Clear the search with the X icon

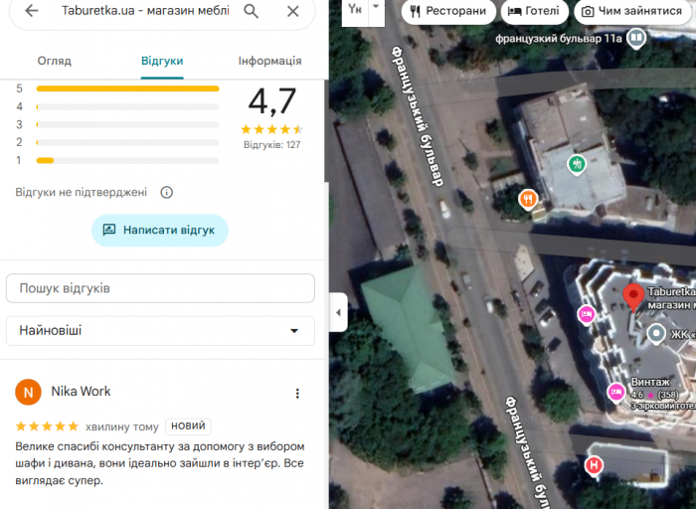coord(293,11)
